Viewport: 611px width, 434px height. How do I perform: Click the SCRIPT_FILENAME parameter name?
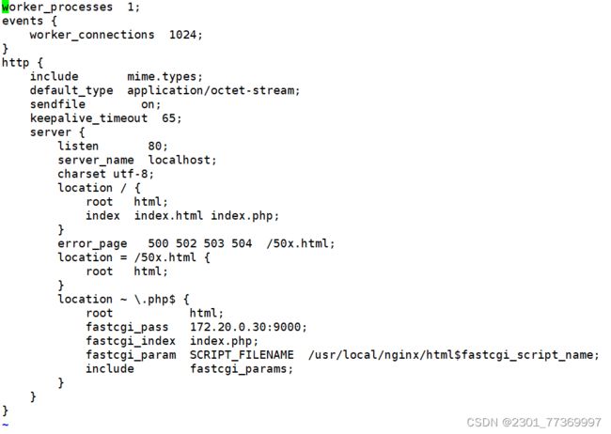(x=242, y=355)
